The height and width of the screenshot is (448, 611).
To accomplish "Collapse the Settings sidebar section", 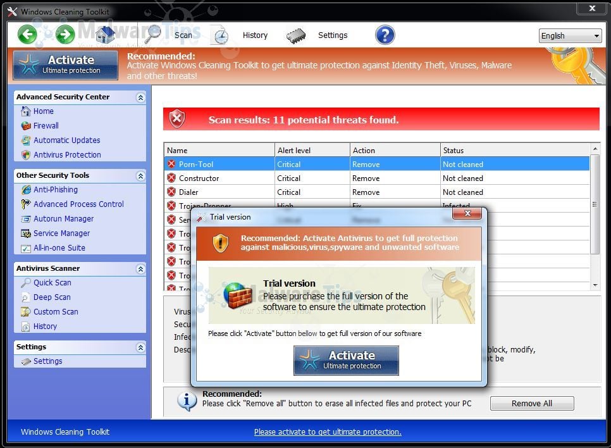I will pos(140,347).
